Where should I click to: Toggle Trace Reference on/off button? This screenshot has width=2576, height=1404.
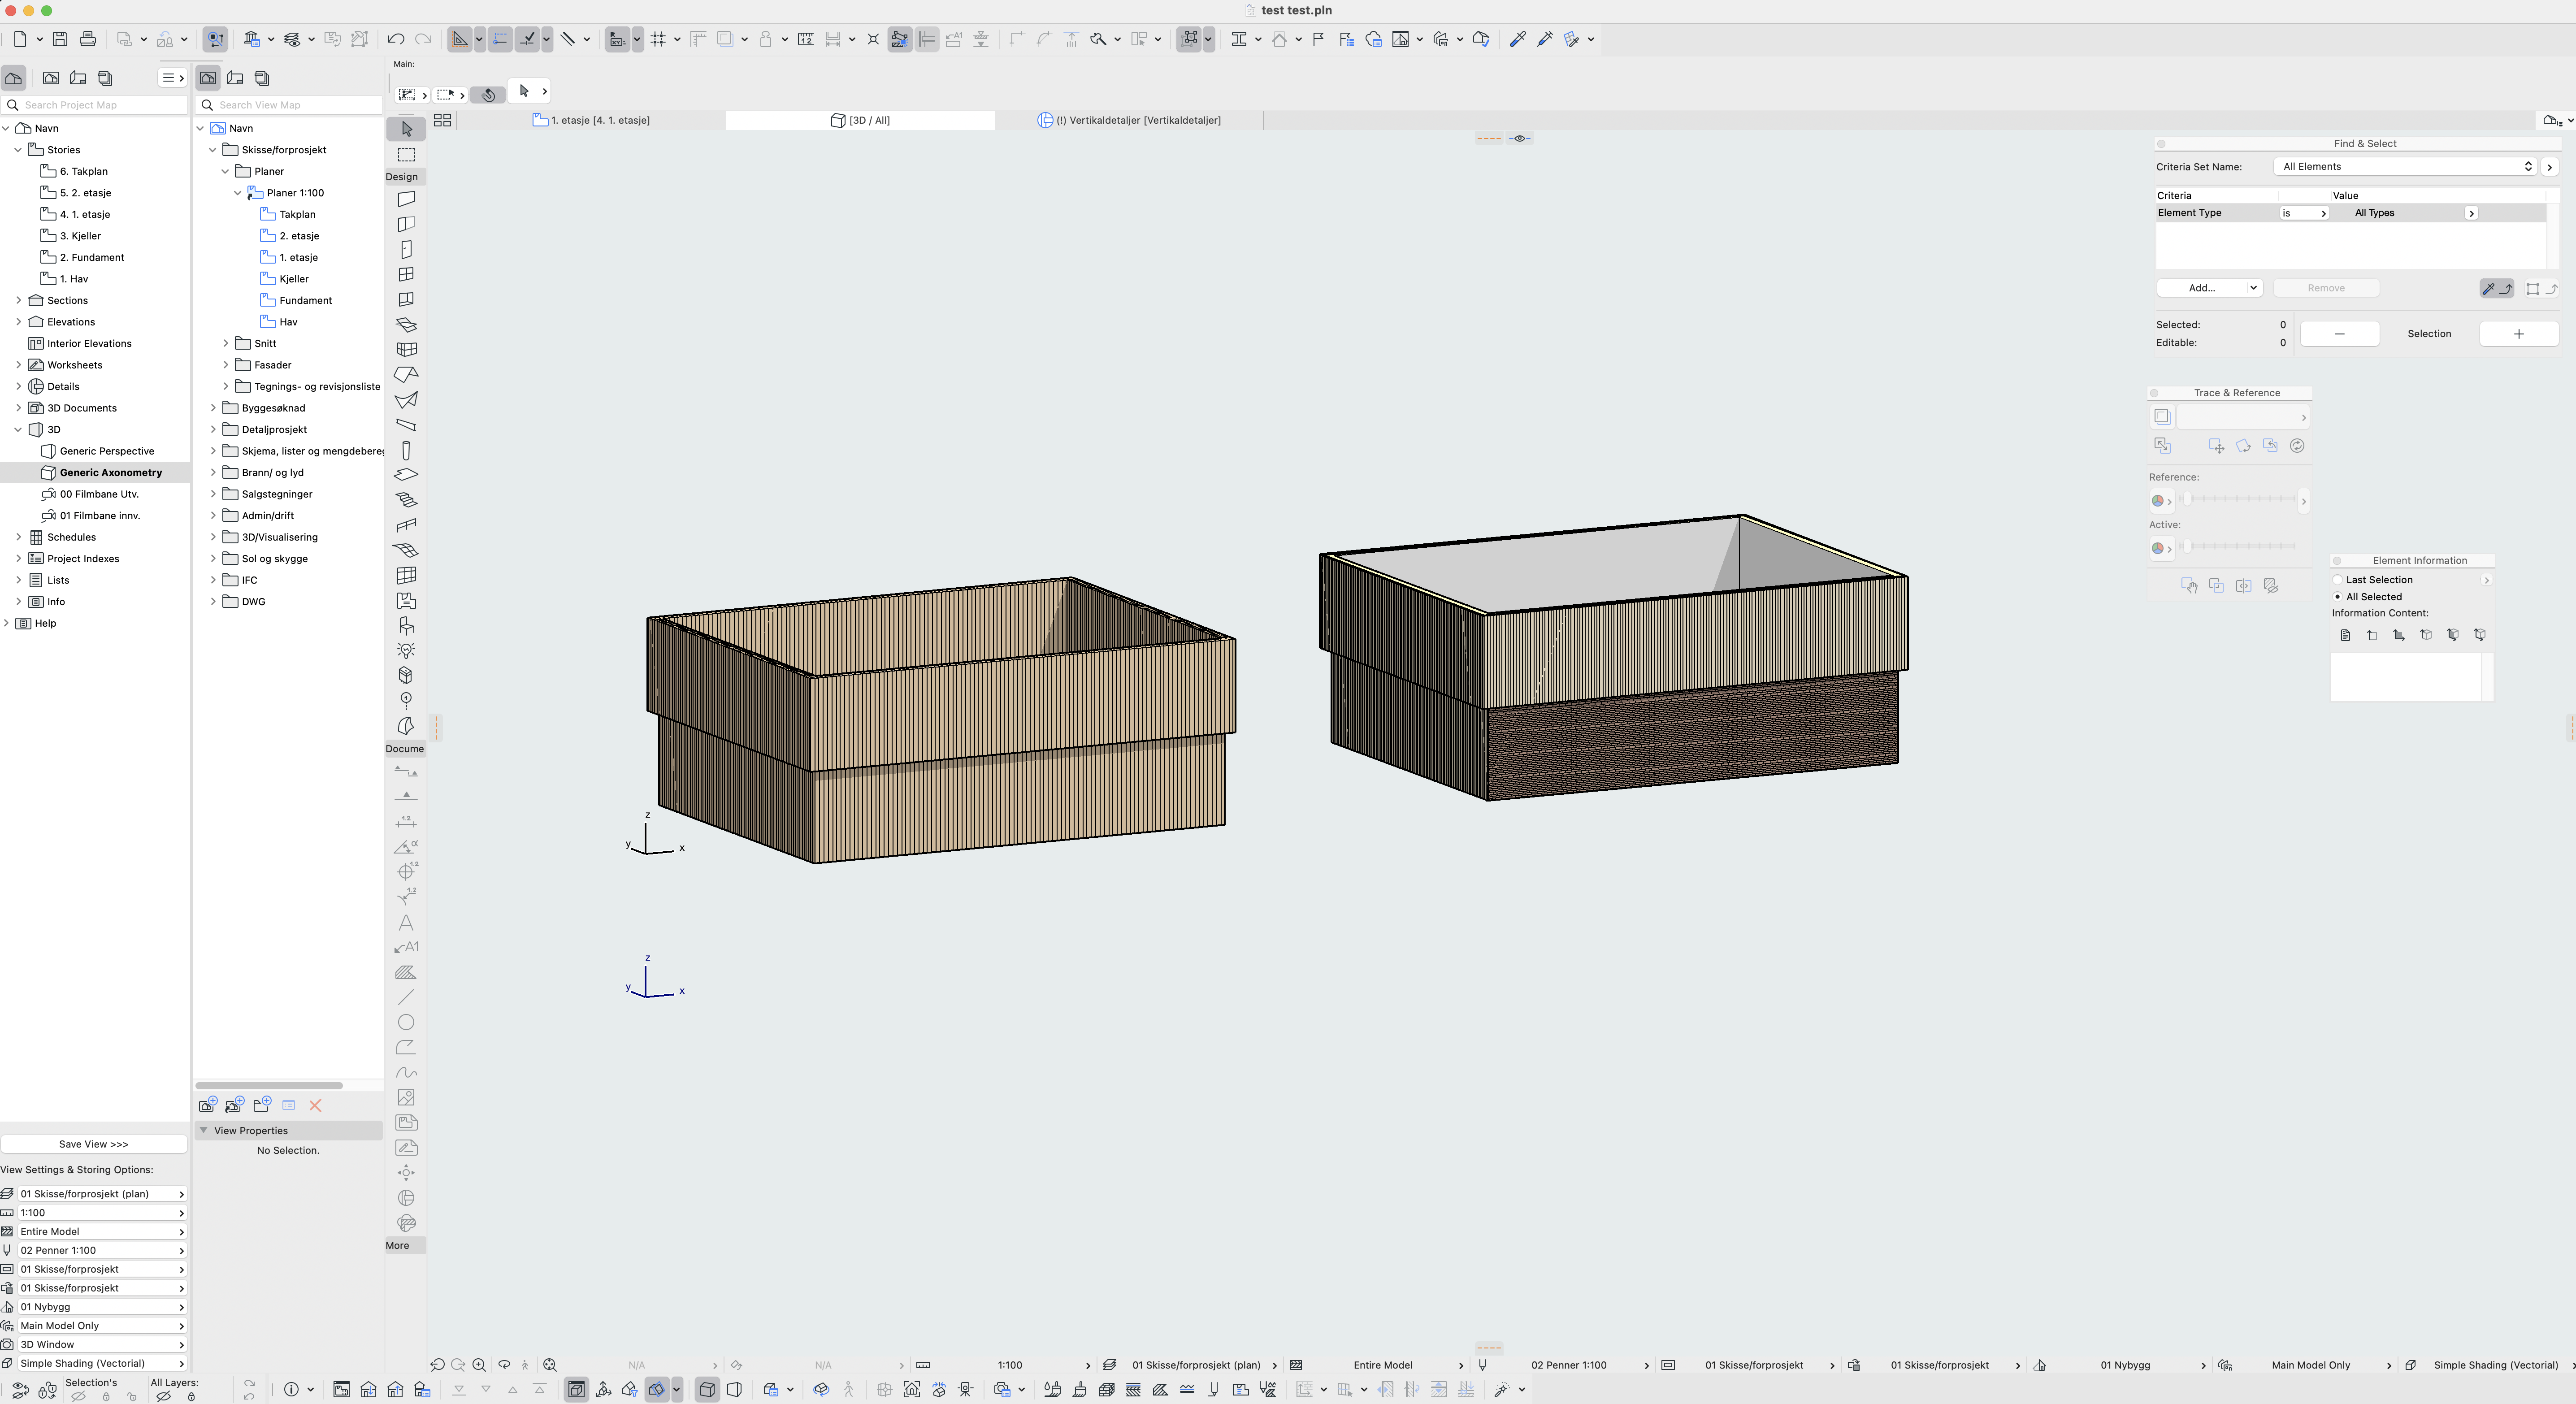tap(2162, 417)
